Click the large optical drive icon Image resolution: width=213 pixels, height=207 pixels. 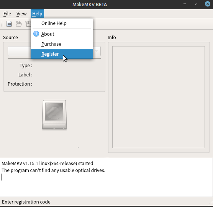(54, 115)
